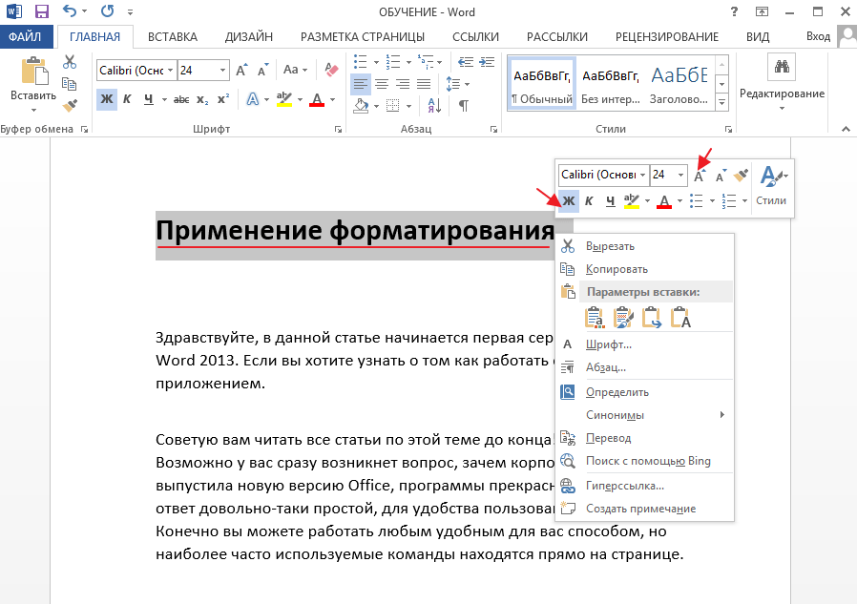Toggle Superscript in the ribbon
Image resolution: width=857 pixels, height=604 pixels.
pyautogui.click(x=223, y=99)
